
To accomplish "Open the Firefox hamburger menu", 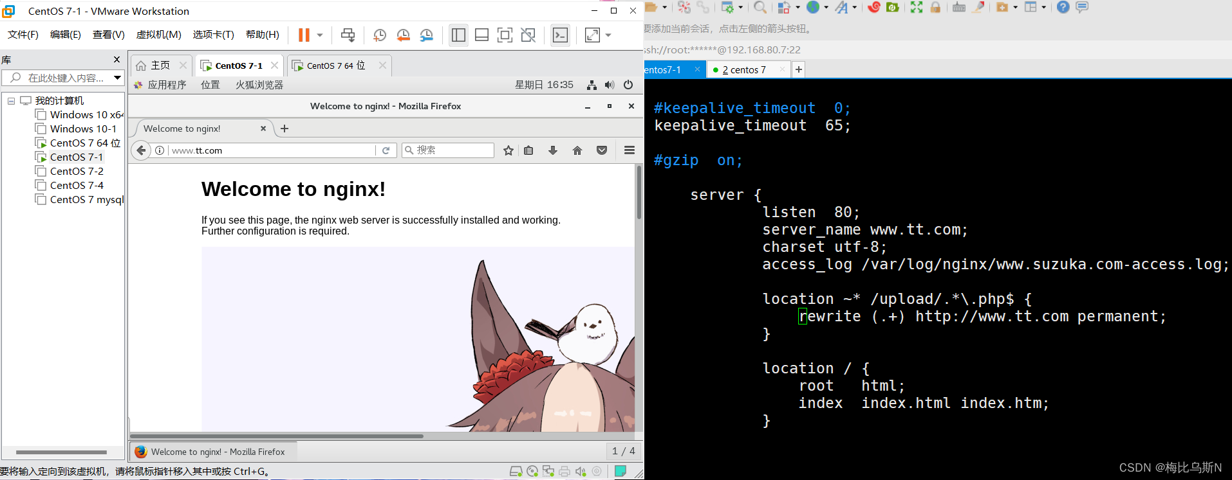I will [x=630, y=150].
